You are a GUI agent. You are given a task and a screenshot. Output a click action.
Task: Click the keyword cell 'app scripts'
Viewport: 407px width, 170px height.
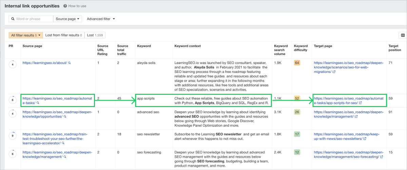146,99
